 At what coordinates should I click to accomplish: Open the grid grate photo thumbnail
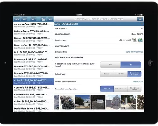click(67, 102)
